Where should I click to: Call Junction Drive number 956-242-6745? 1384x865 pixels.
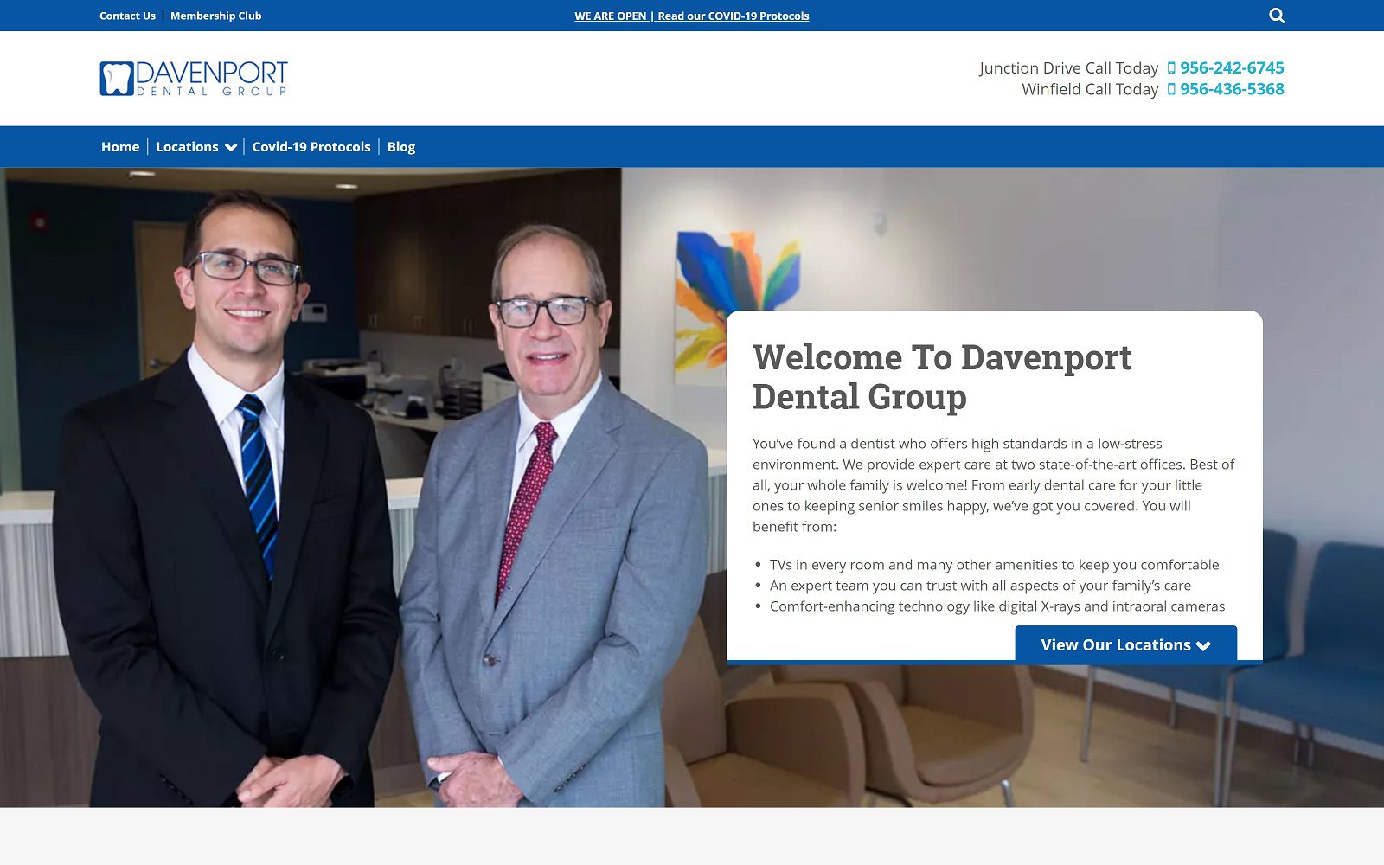click(x=1232, y=67)
